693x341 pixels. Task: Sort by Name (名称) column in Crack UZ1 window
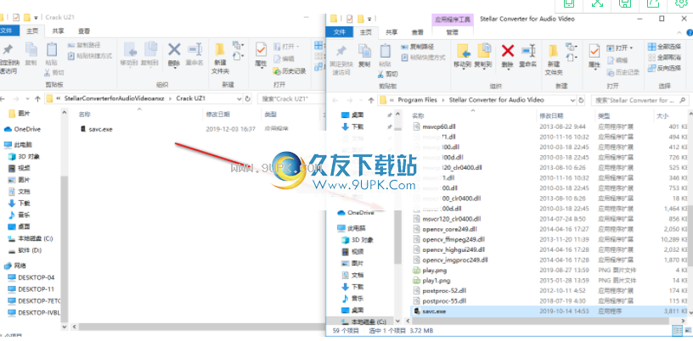85,115
